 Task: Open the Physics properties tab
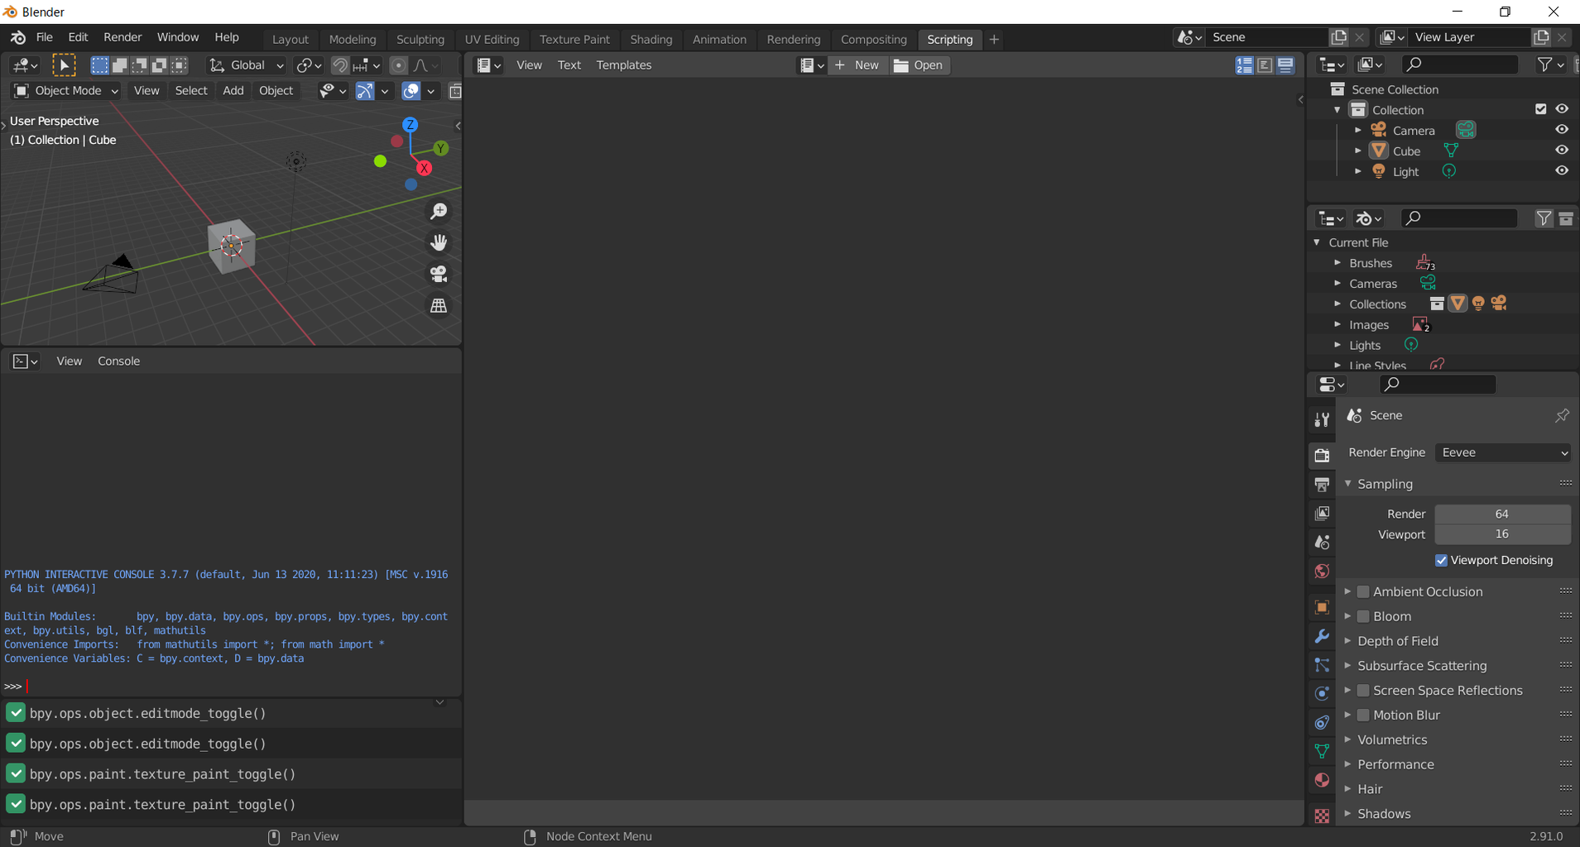click(1322, 693)
